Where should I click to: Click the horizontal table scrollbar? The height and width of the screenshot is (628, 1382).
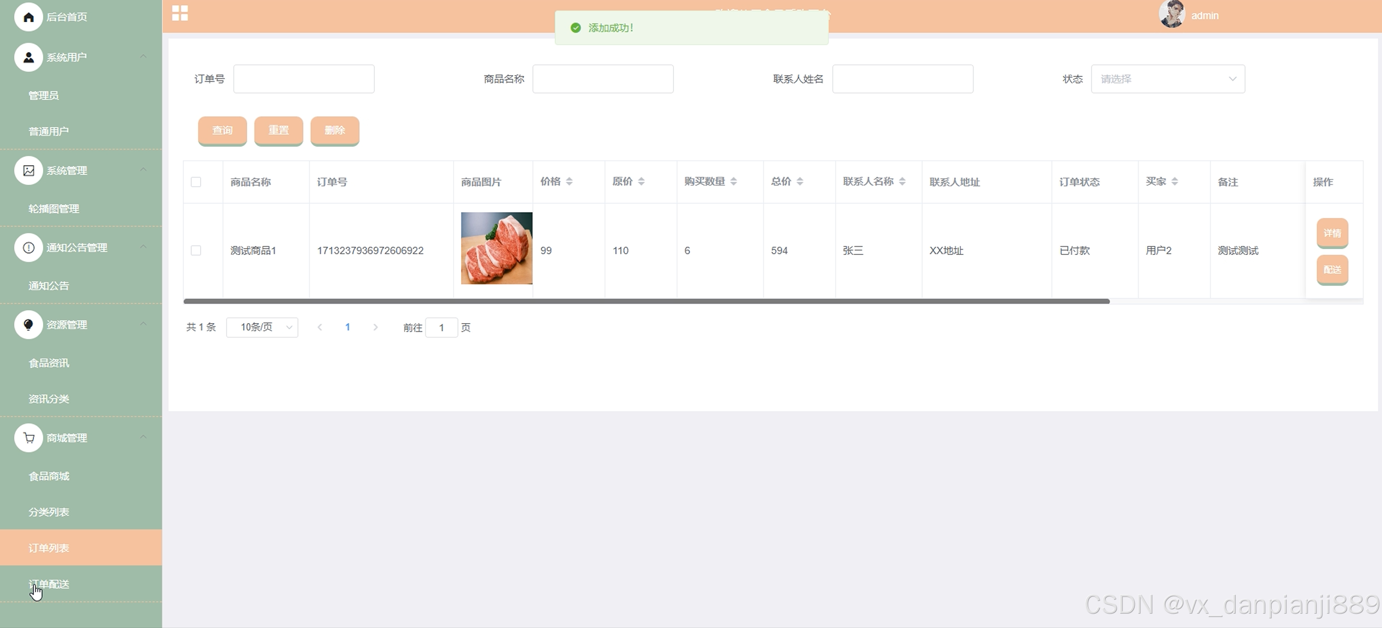tap(647, 301)
